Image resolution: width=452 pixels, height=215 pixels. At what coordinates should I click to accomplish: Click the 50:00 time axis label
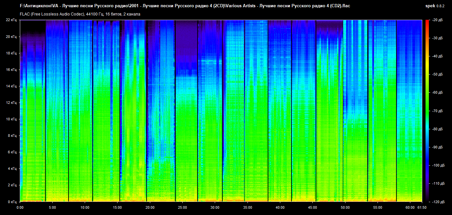tap(345, 207)
